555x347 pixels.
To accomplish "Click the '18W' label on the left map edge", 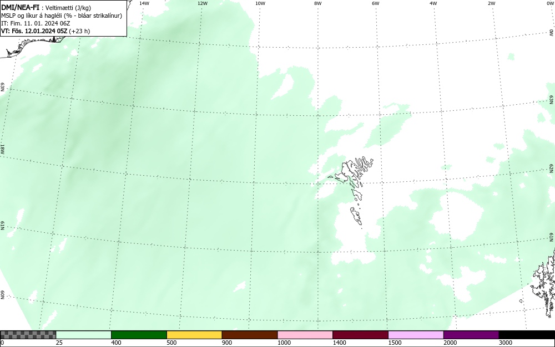I will tap(2, 149).
